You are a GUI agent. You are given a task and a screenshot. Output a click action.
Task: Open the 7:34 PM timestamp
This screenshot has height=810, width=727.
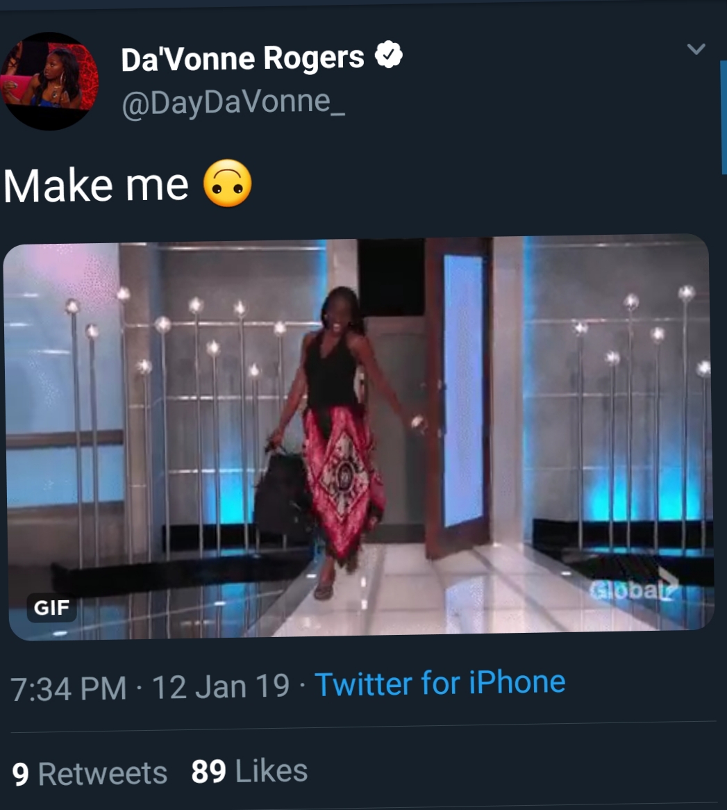pos(69,688)
